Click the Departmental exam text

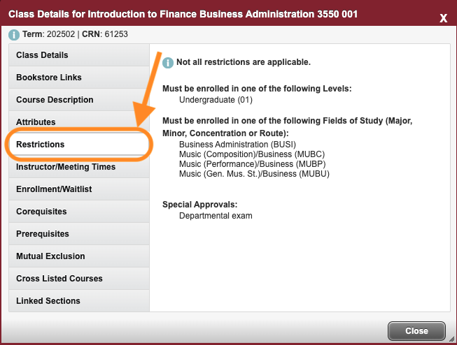pyautogui.click(x=216, y=216)
